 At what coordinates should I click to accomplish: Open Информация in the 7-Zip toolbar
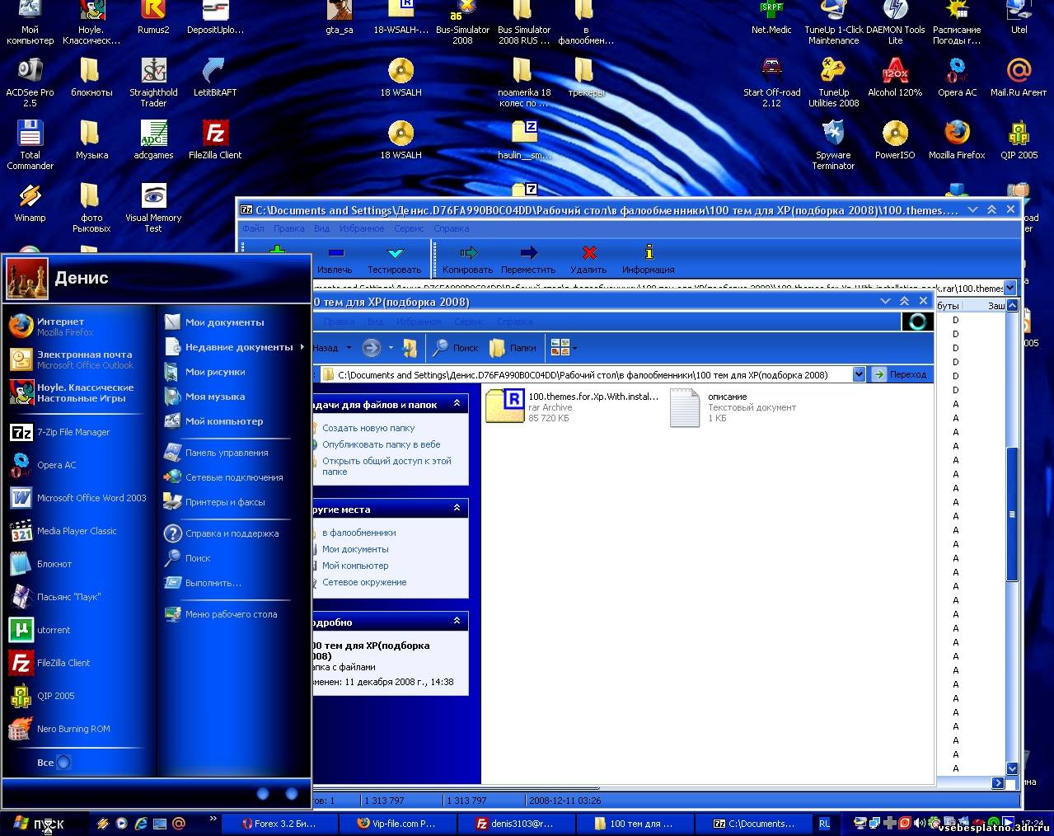click(x=649, y=259)
